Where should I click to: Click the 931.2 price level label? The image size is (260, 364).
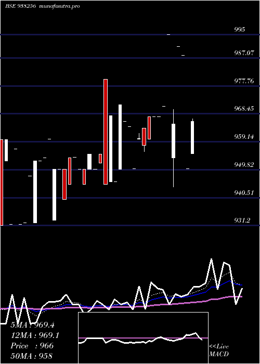[x=242, y=220]
